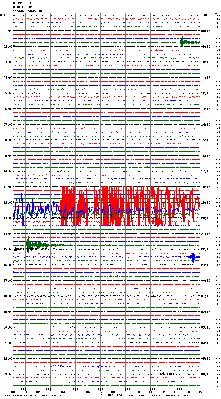Click the 16:15 UTC row label

coord(206,156)
